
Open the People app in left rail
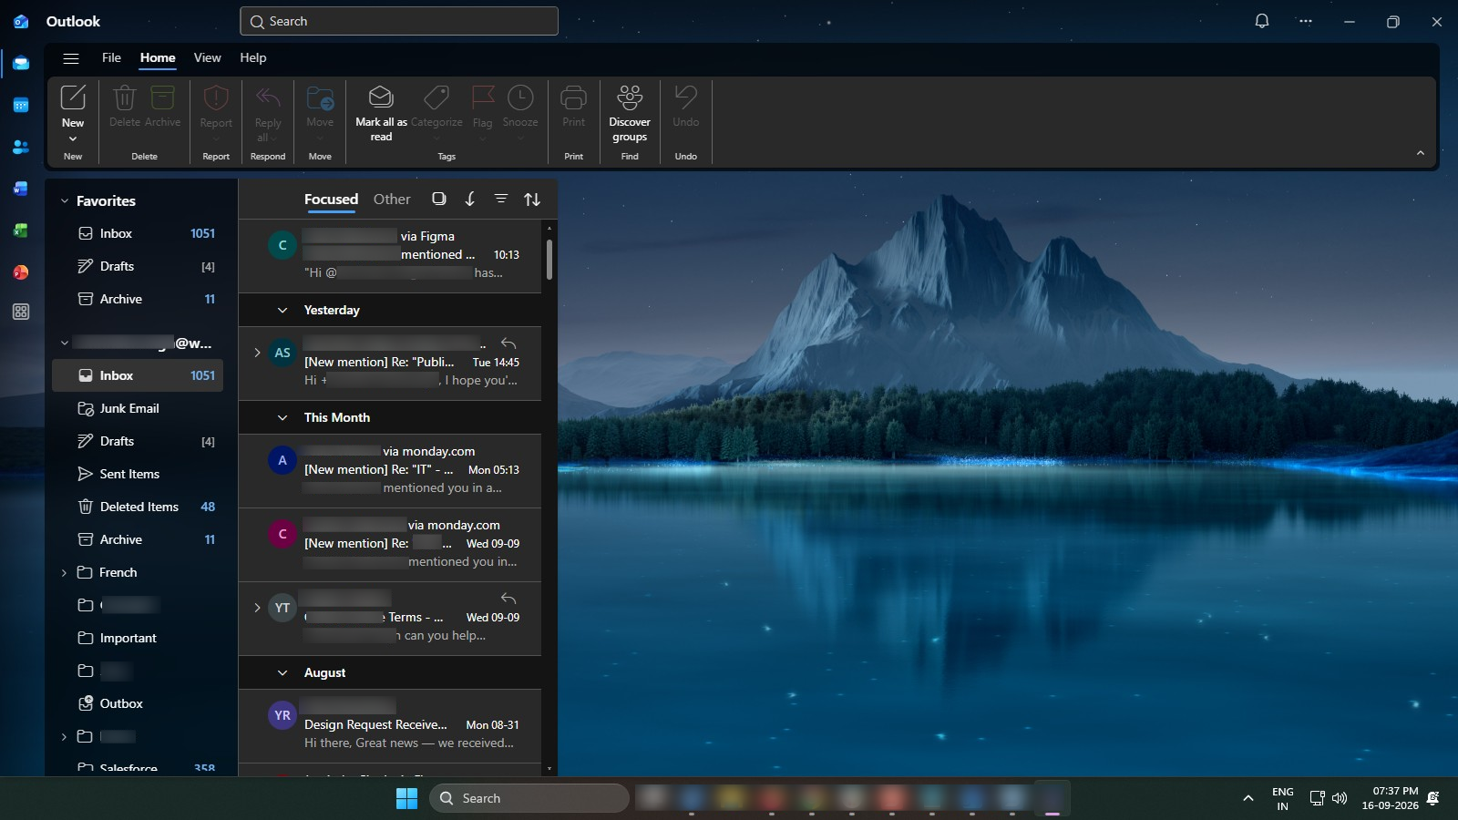pos(21,147)
